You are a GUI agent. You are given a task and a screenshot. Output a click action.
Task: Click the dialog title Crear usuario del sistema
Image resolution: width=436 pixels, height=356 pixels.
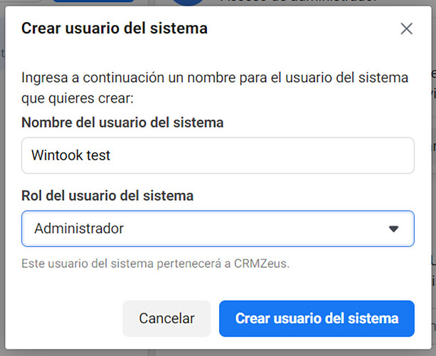(115, 28)
